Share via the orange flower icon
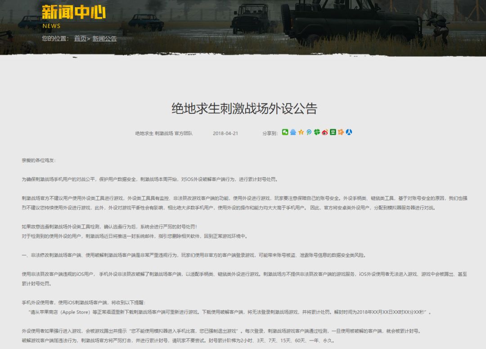This screenshot has height=349, width=486. (x=341, y=132)
